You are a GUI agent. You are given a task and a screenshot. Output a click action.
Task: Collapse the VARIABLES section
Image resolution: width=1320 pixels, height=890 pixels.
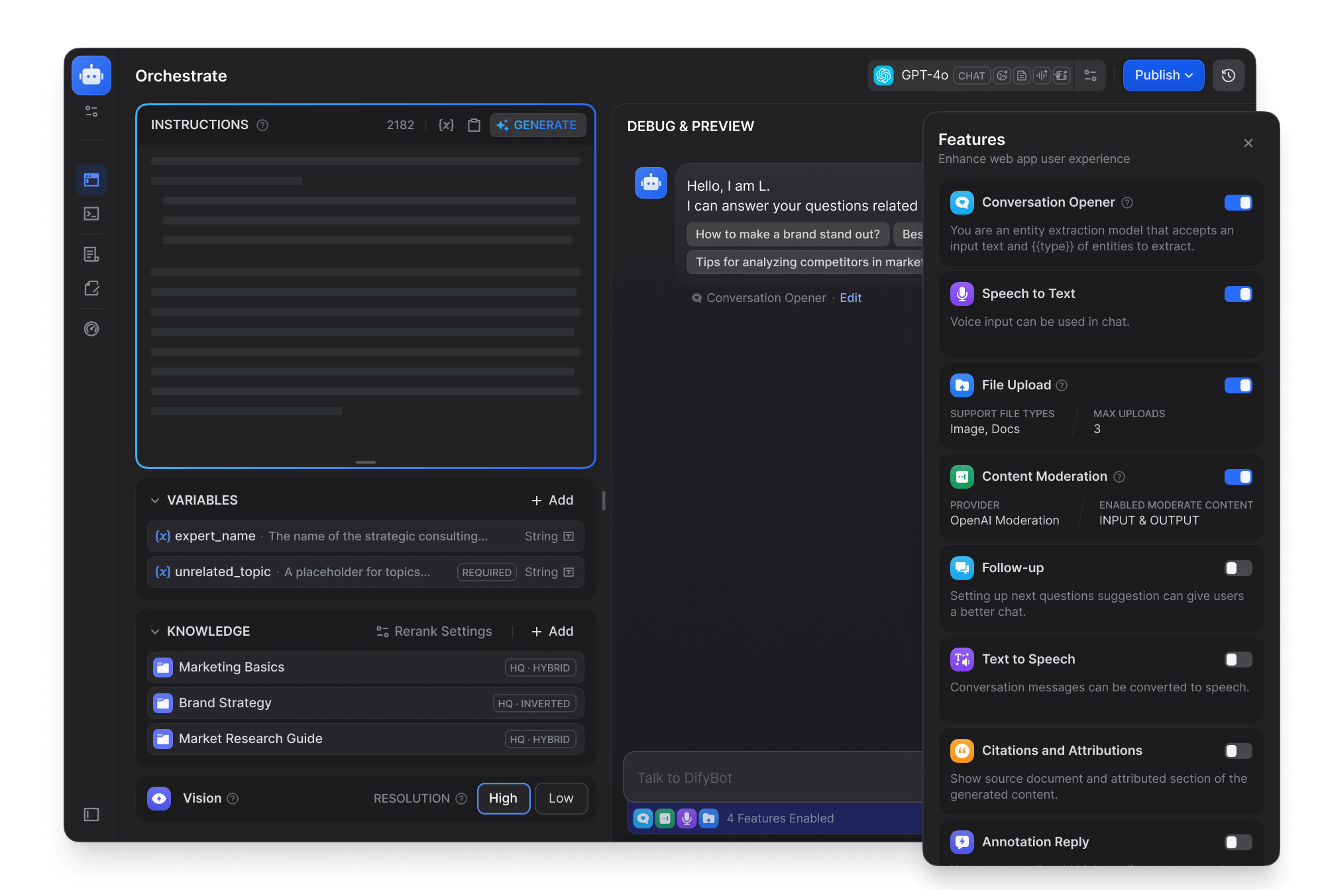(155, 501)
